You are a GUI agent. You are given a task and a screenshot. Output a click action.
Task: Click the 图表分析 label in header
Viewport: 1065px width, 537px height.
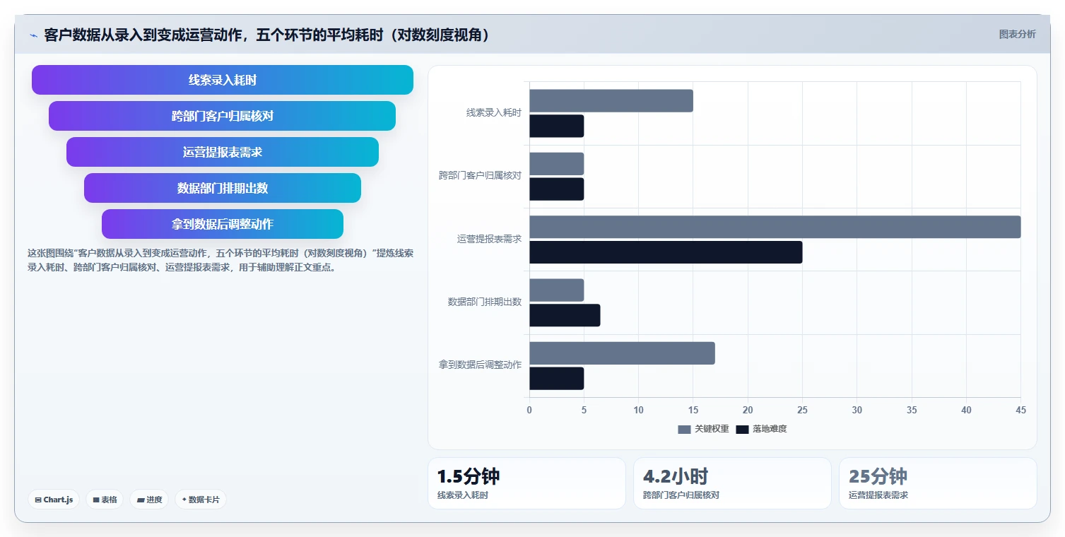[1017, 34]
